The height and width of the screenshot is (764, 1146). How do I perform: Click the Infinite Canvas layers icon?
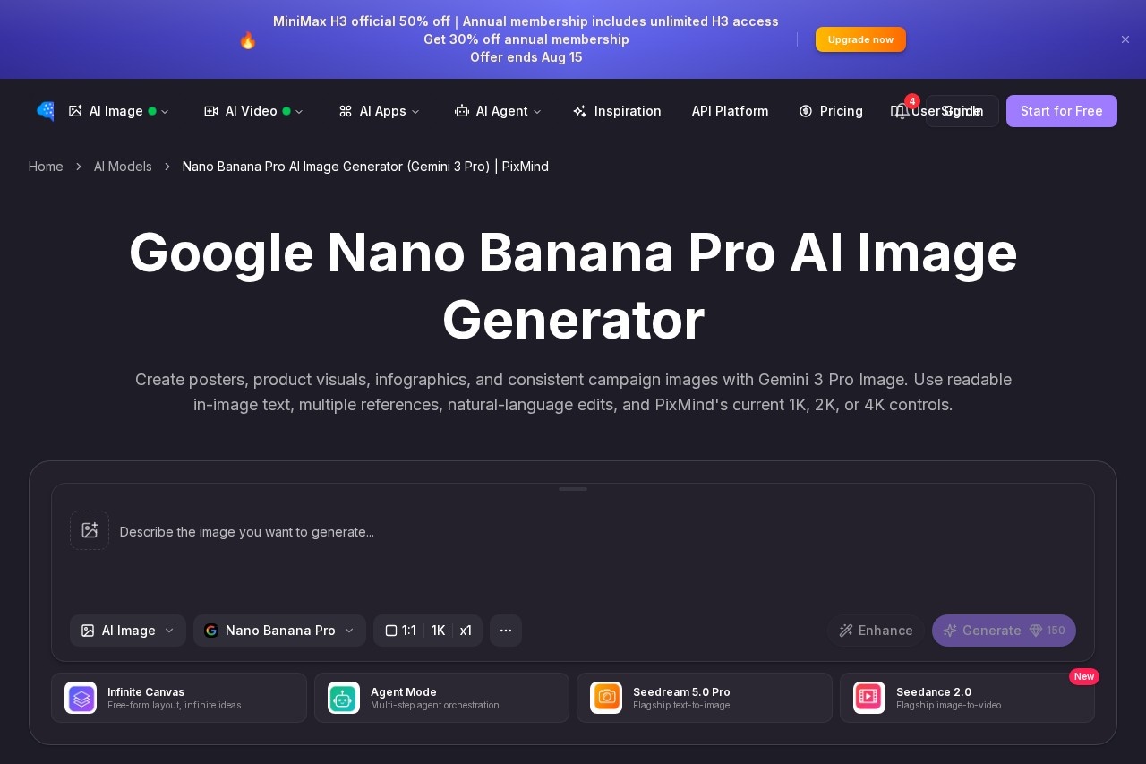tap(81, 698)
